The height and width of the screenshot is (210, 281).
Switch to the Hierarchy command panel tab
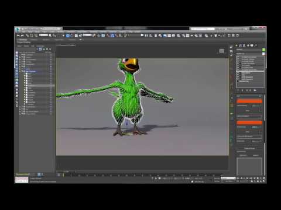coord(244,45)
